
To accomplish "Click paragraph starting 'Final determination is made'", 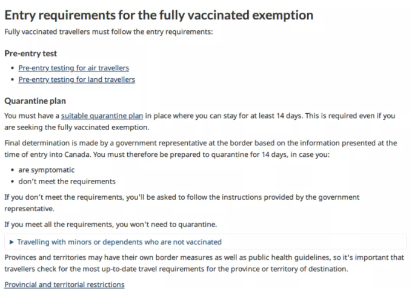I will pyautogui.click(x=200, y=148).
